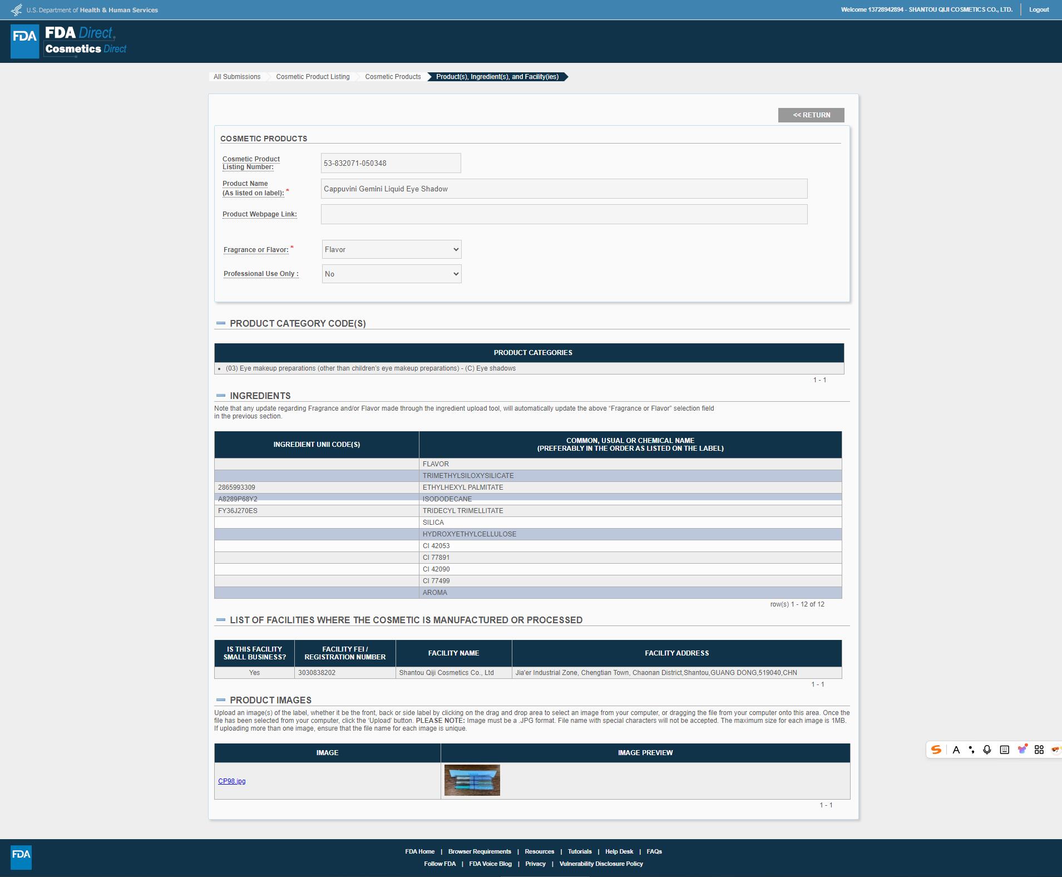The height and width of the screenshot is (877, 1062).
Task: Toggle the punctuation mode icon
Action: coord(971,750)
